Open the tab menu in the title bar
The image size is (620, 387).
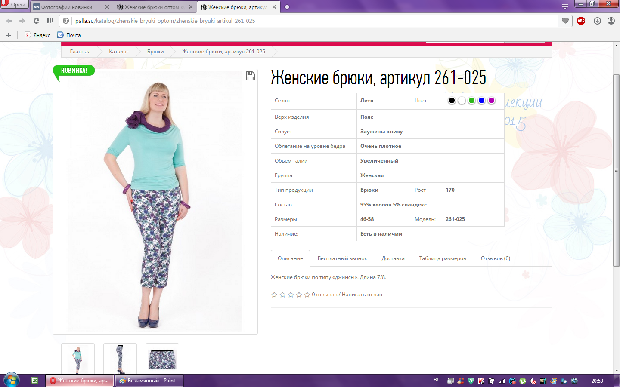pyautogui.click(x=565, y=7)
